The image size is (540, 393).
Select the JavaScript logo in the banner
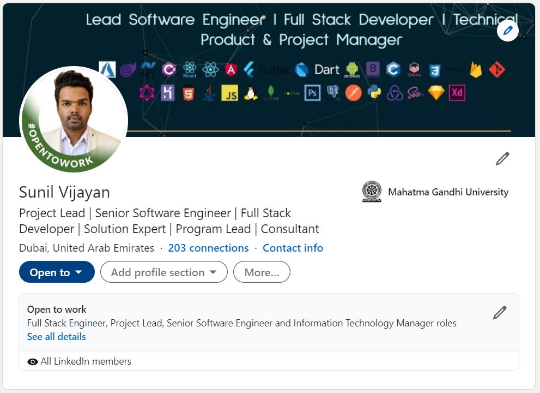point(229,94)
